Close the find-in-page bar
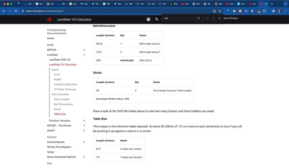This screenshot has height=168, width=289. point(219,18)
